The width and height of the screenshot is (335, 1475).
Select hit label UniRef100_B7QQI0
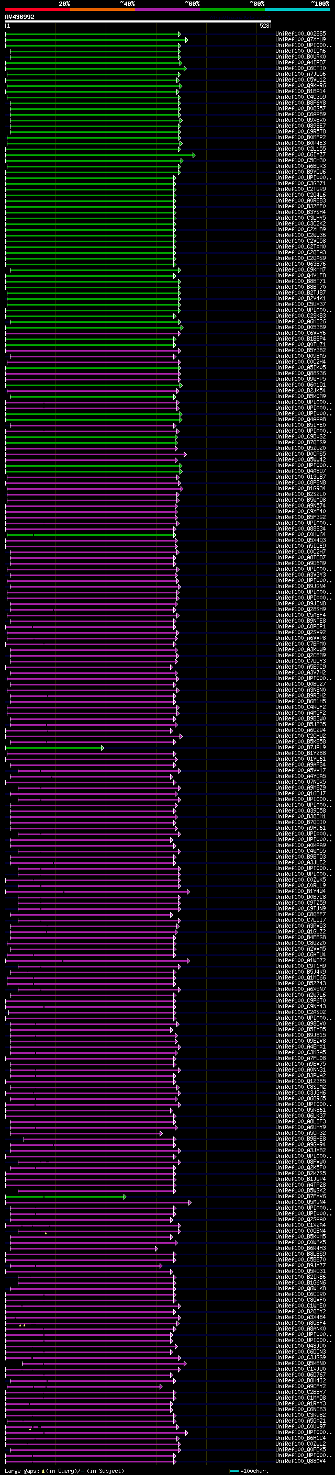pos(300,822)
